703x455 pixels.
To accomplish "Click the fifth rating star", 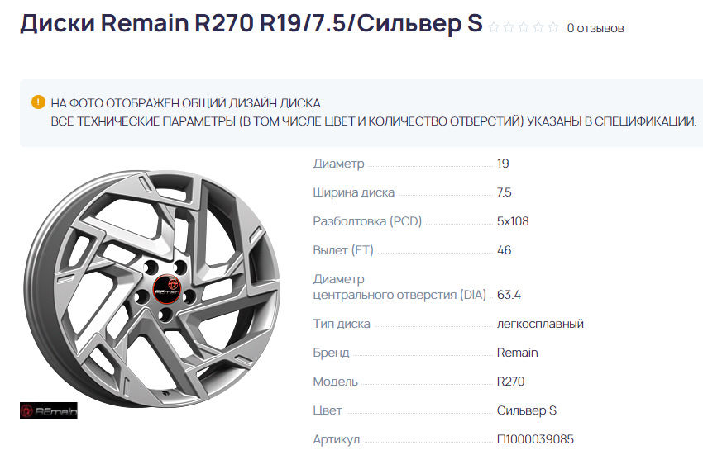I will click(552, 28).
